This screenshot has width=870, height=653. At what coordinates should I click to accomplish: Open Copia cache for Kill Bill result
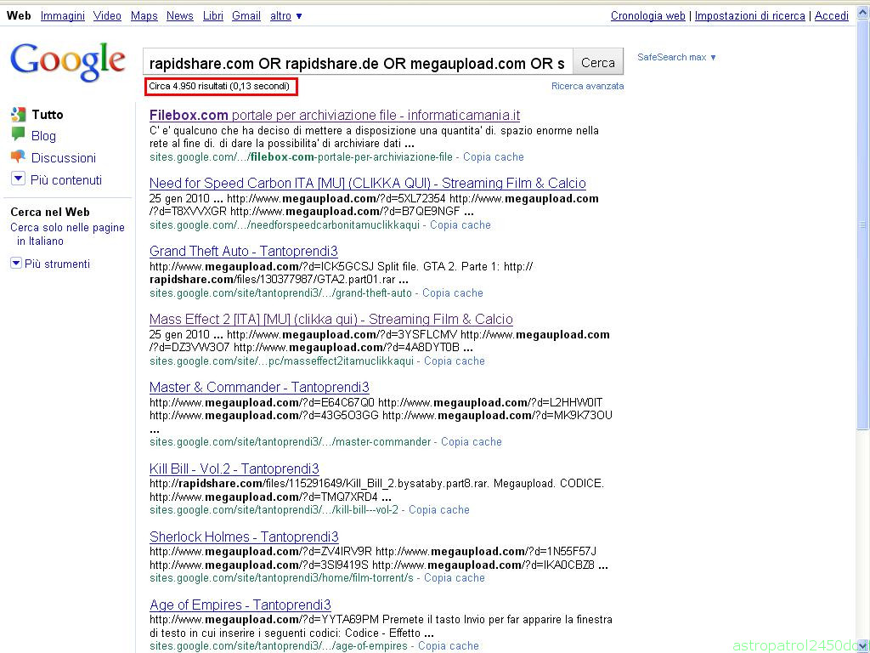point(439,510)
